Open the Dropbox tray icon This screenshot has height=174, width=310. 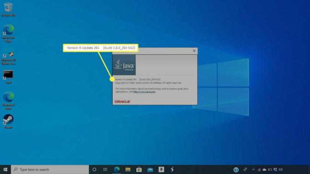[x=275, y=169]
